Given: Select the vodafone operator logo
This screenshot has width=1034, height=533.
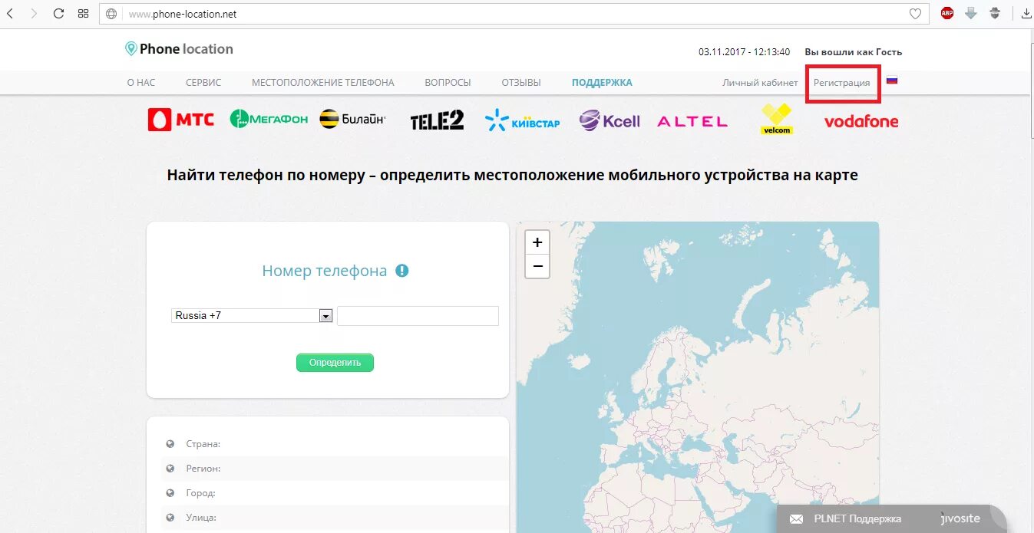Looking at the screenshot, I should pyautogui.click(x=861, y=121).
